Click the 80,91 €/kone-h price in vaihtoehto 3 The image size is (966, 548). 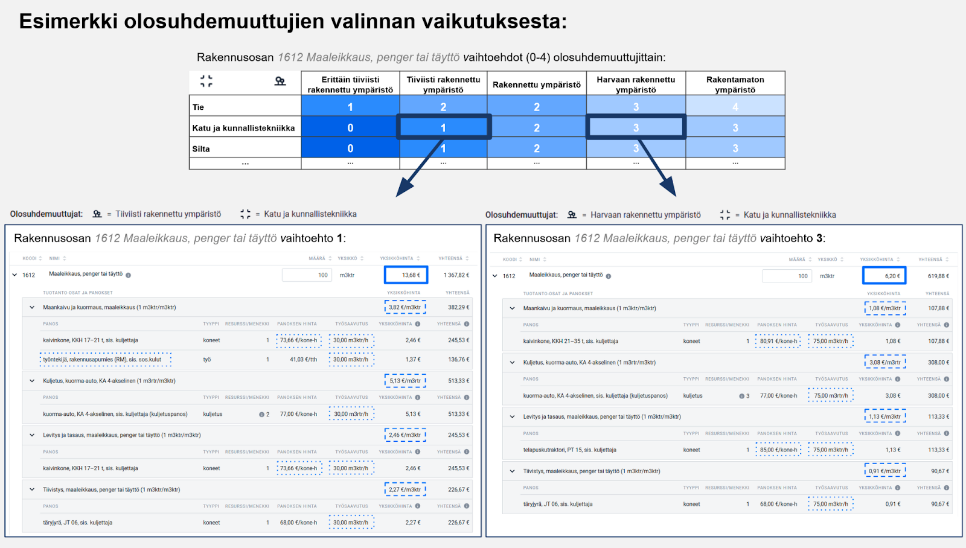tap(778, 342)
